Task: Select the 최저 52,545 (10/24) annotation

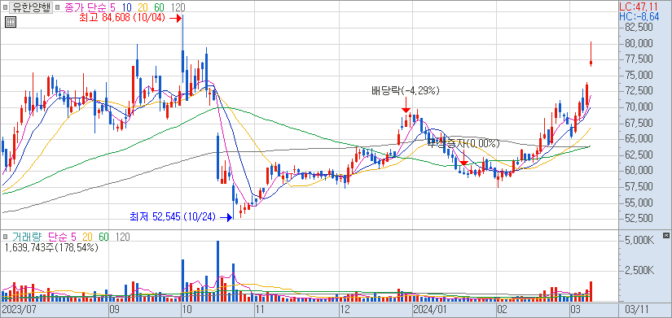Action: [173, 217]
